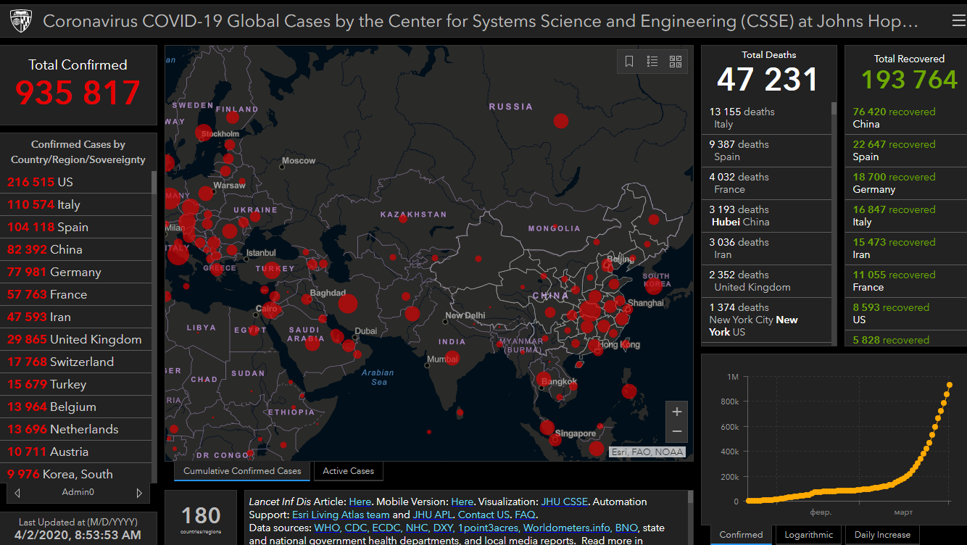This screenshot has width=967, height=545.
Task: Open the Esri Living Atlas team link
Action: 341,515
